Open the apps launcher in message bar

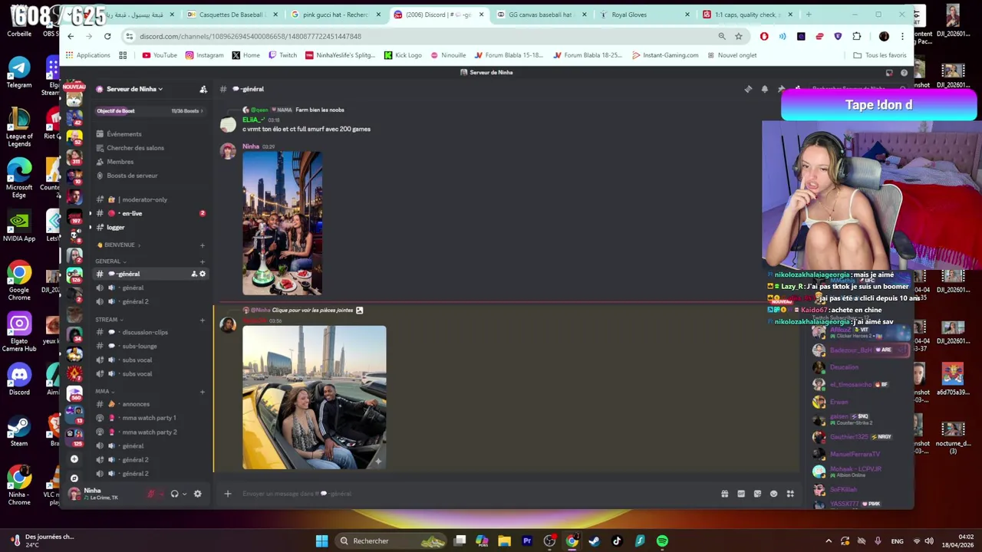tap(790, 494)
